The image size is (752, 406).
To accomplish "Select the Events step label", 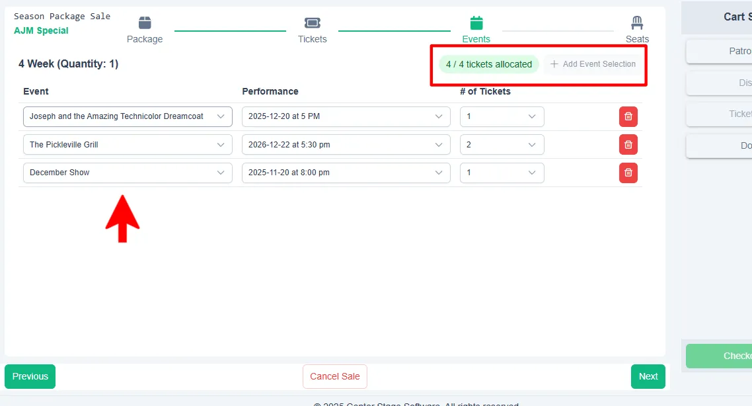I will tap(476, 40).
